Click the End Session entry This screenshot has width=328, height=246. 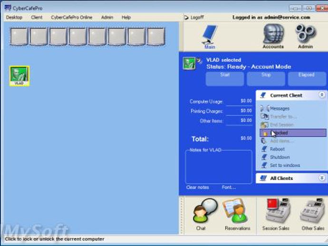point(281,125)
